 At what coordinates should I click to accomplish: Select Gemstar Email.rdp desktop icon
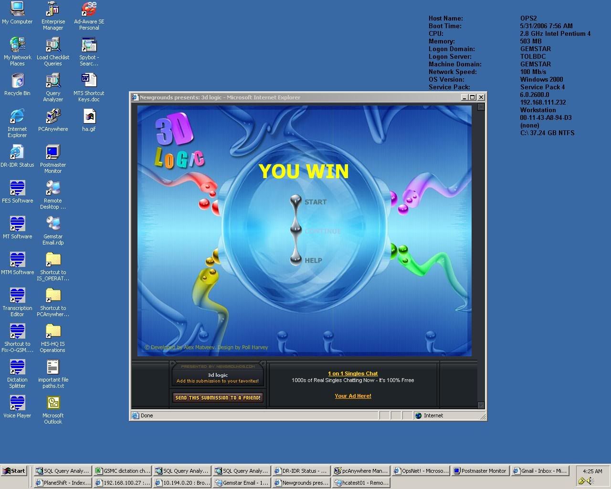coord(53,231)
